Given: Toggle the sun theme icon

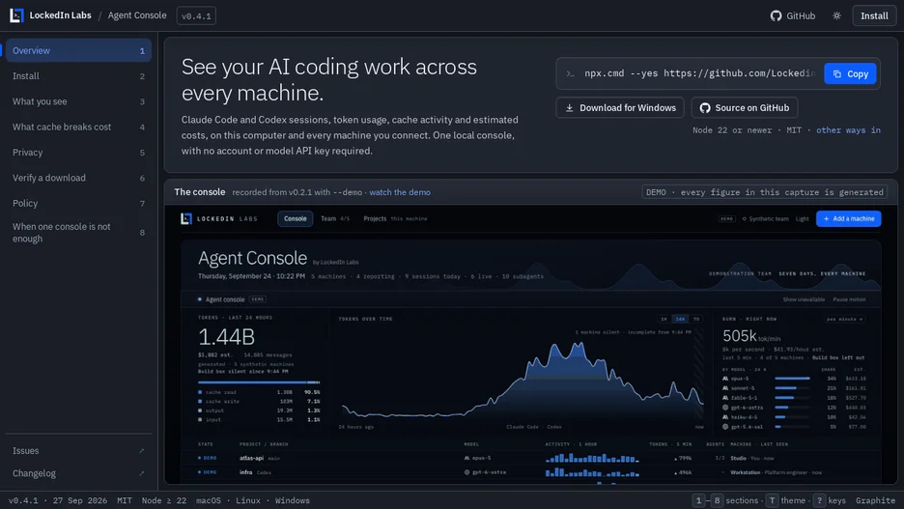Looking at the screenshot, I should 836,15.
